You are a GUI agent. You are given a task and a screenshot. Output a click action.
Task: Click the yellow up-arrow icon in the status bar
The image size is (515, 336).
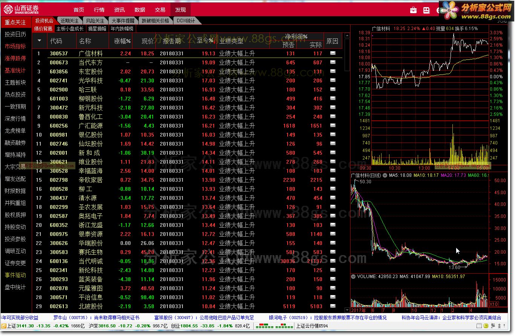coord(486,326)
